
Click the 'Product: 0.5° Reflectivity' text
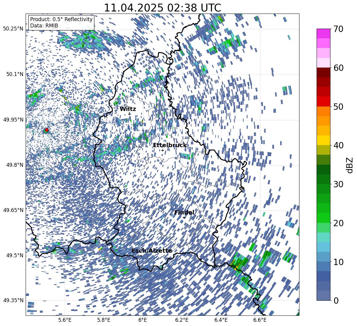pos(61,19)
